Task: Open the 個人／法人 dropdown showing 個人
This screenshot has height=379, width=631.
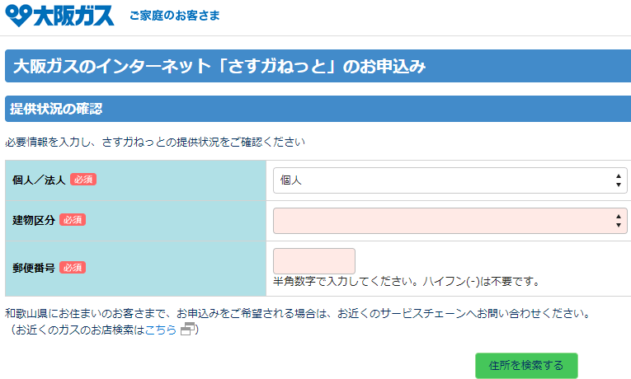Action: [450, 180]
